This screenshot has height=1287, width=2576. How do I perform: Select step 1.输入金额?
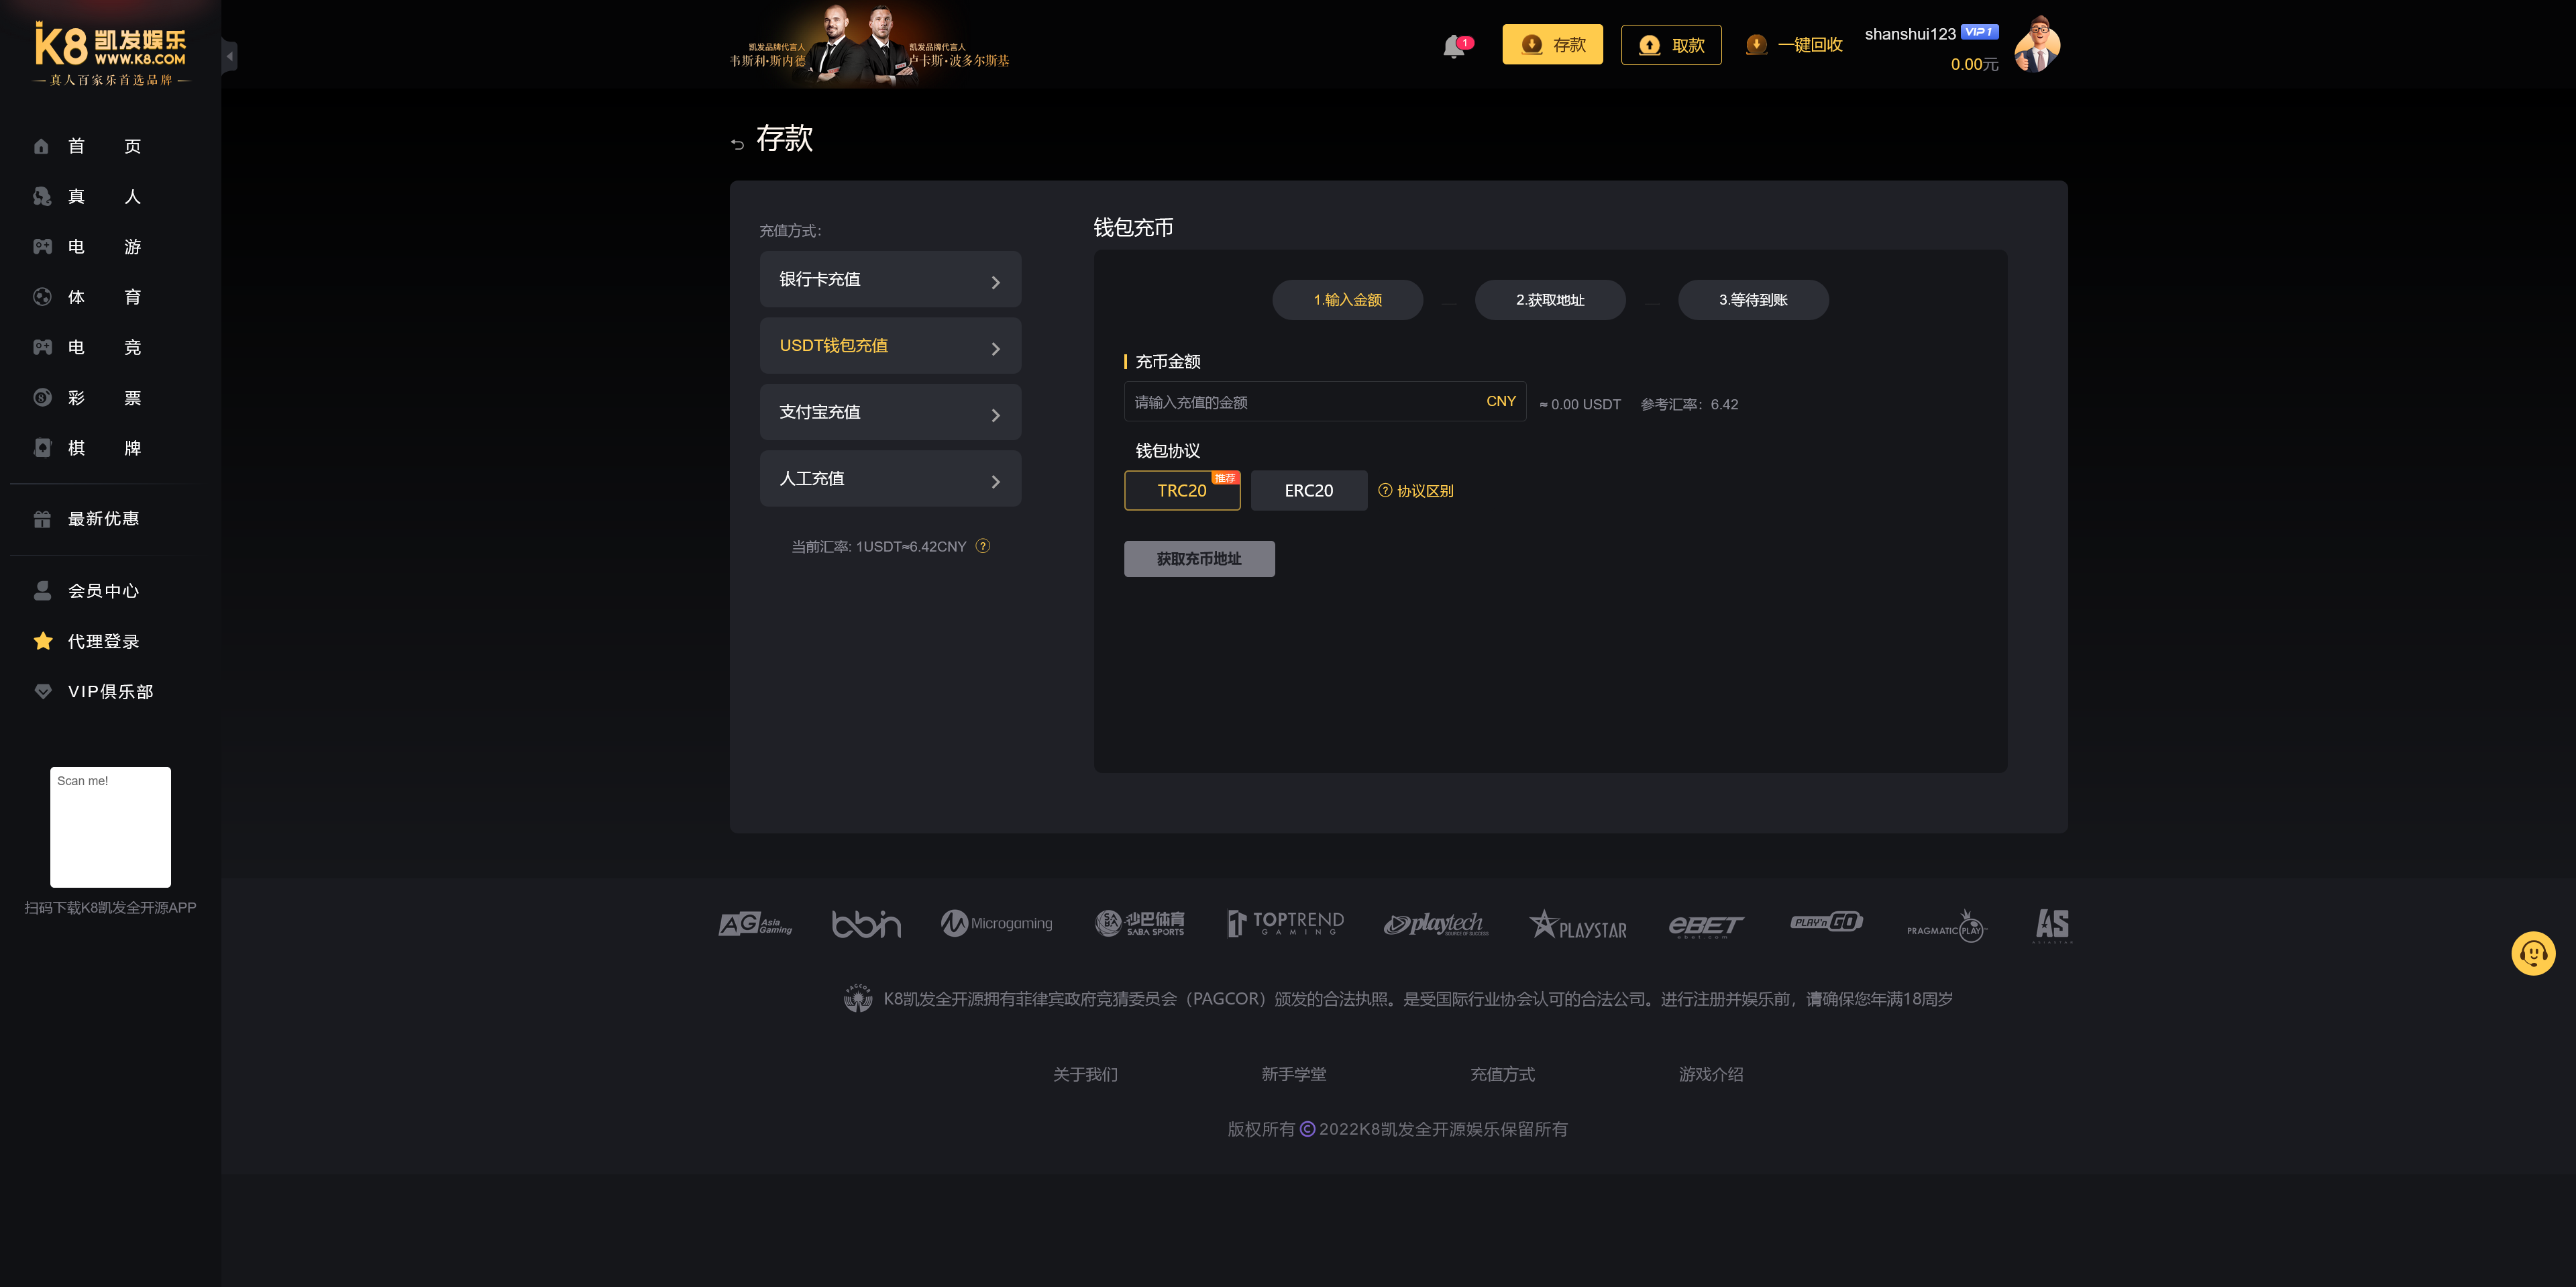(x=1348, y=300)
